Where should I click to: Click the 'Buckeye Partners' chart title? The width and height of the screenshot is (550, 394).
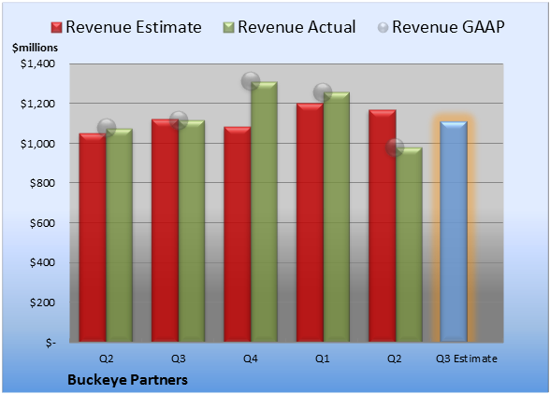tap(127, 380)
